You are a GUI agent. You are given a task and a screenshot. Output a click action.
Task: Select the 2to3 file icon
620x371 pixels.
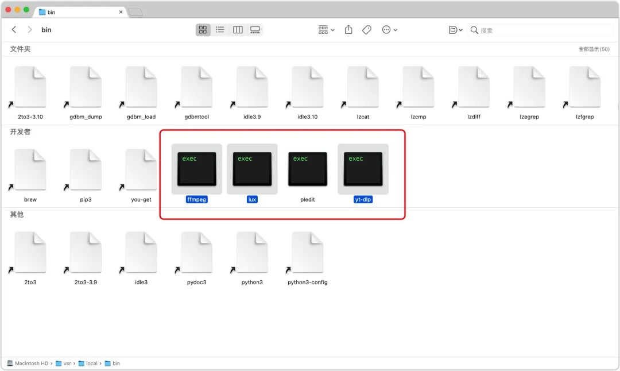tap(30, 252)
